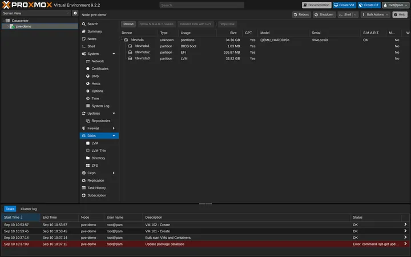Sort by the Device column header

pos(139,33)
